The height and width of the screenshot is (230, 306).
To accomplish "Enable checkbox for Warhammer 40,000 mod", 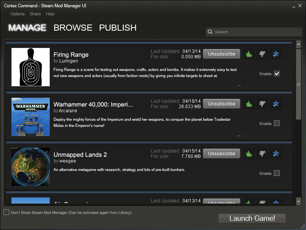I will (277, 123).
